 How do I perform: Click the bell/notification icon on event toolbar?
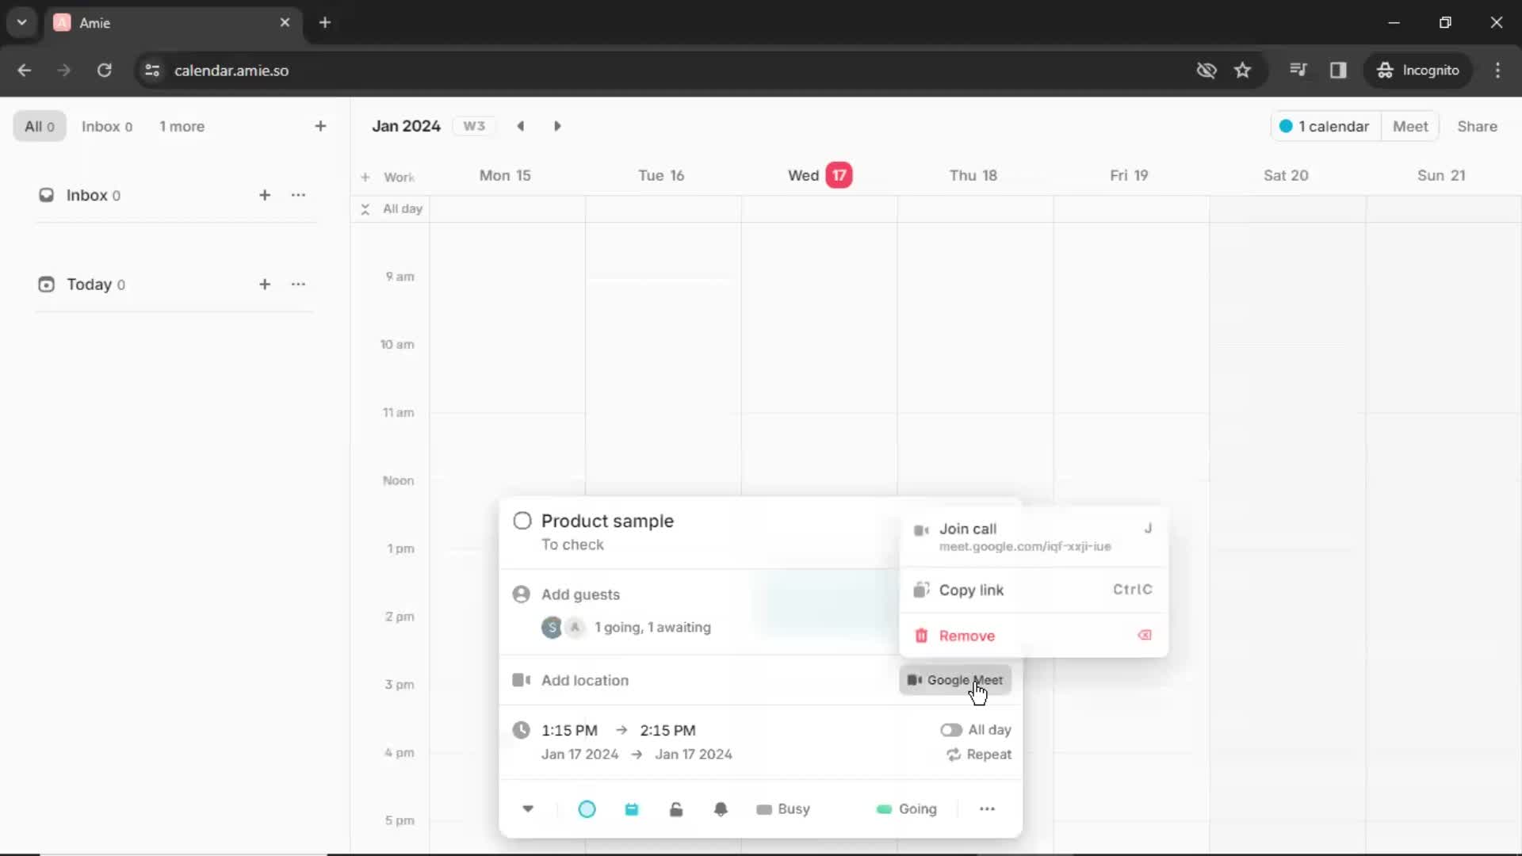[x=721, y=808]
